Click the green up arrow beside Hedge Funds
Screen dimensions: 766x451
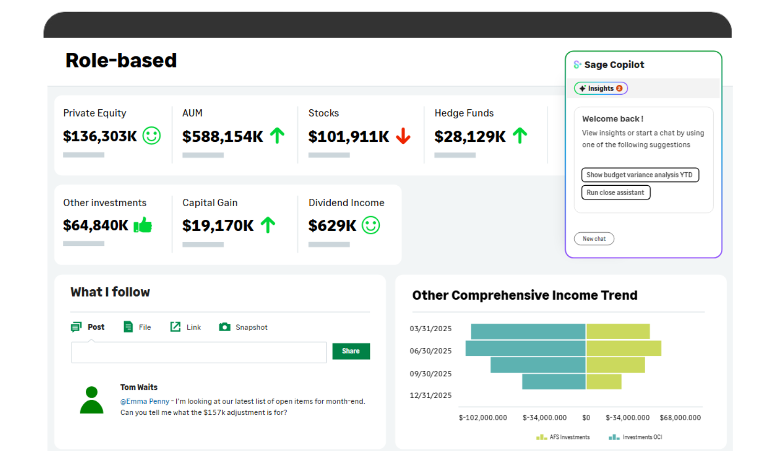[x=520, y=136]
